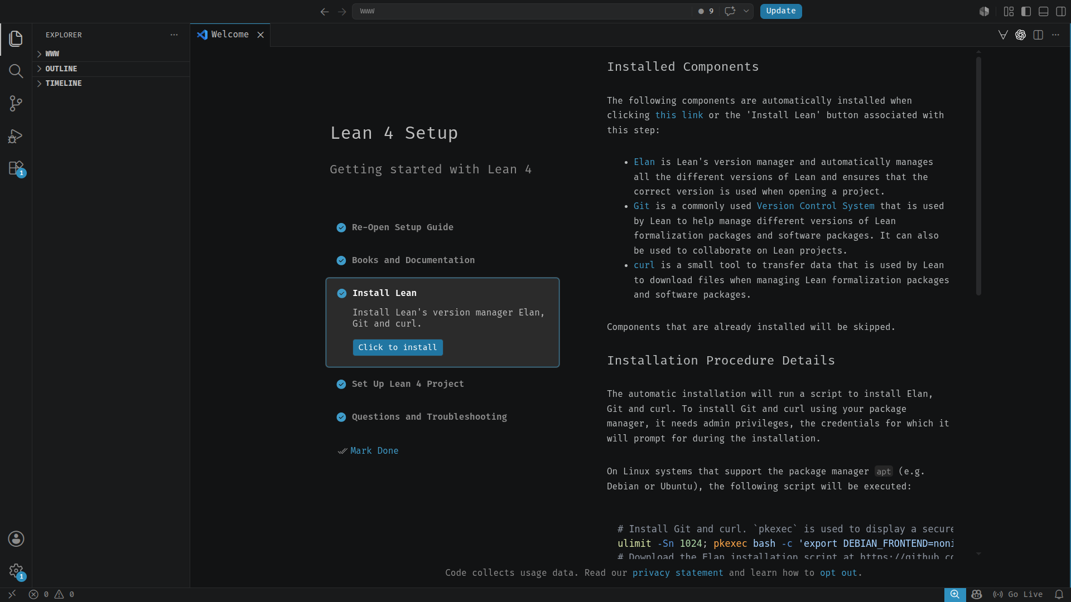Toggle the Books and Documentation checkmark

[x=341, y=260]
